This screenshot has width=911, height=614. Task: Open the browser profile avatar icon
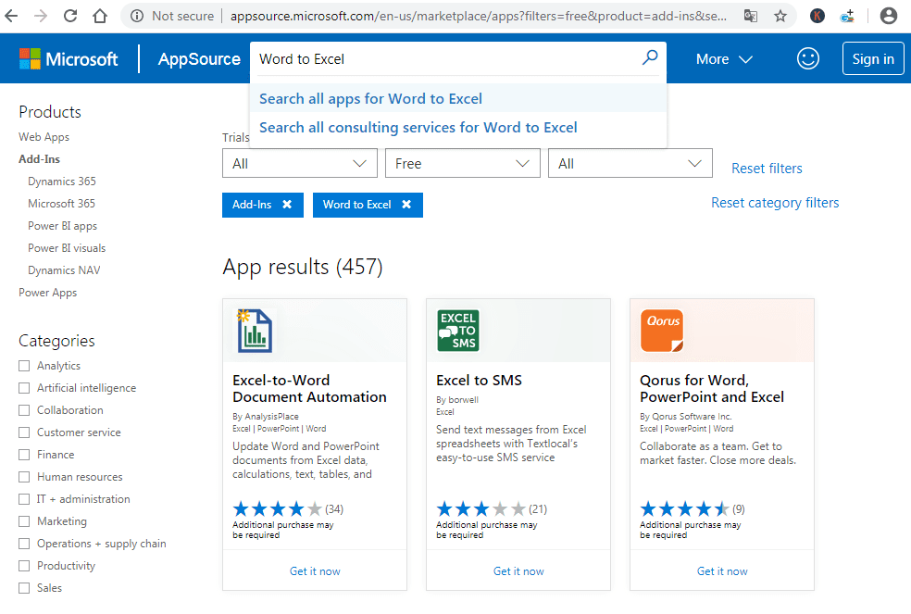click(x=889, y=16)
